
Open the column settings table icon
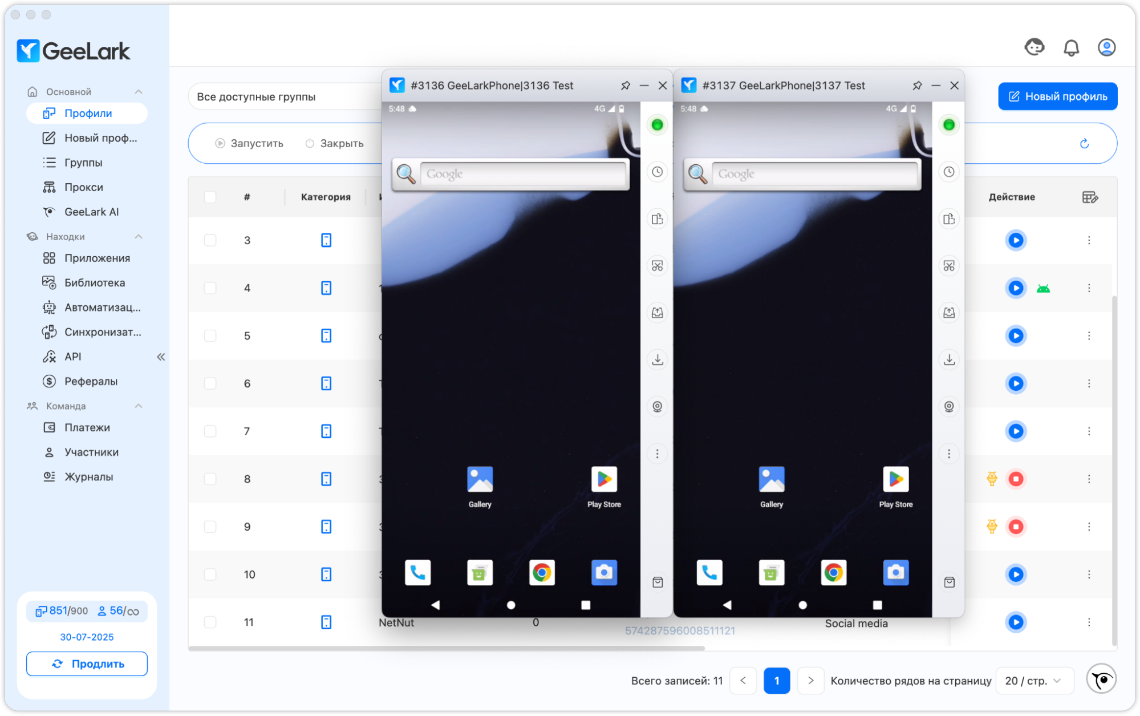[1089, 197]
